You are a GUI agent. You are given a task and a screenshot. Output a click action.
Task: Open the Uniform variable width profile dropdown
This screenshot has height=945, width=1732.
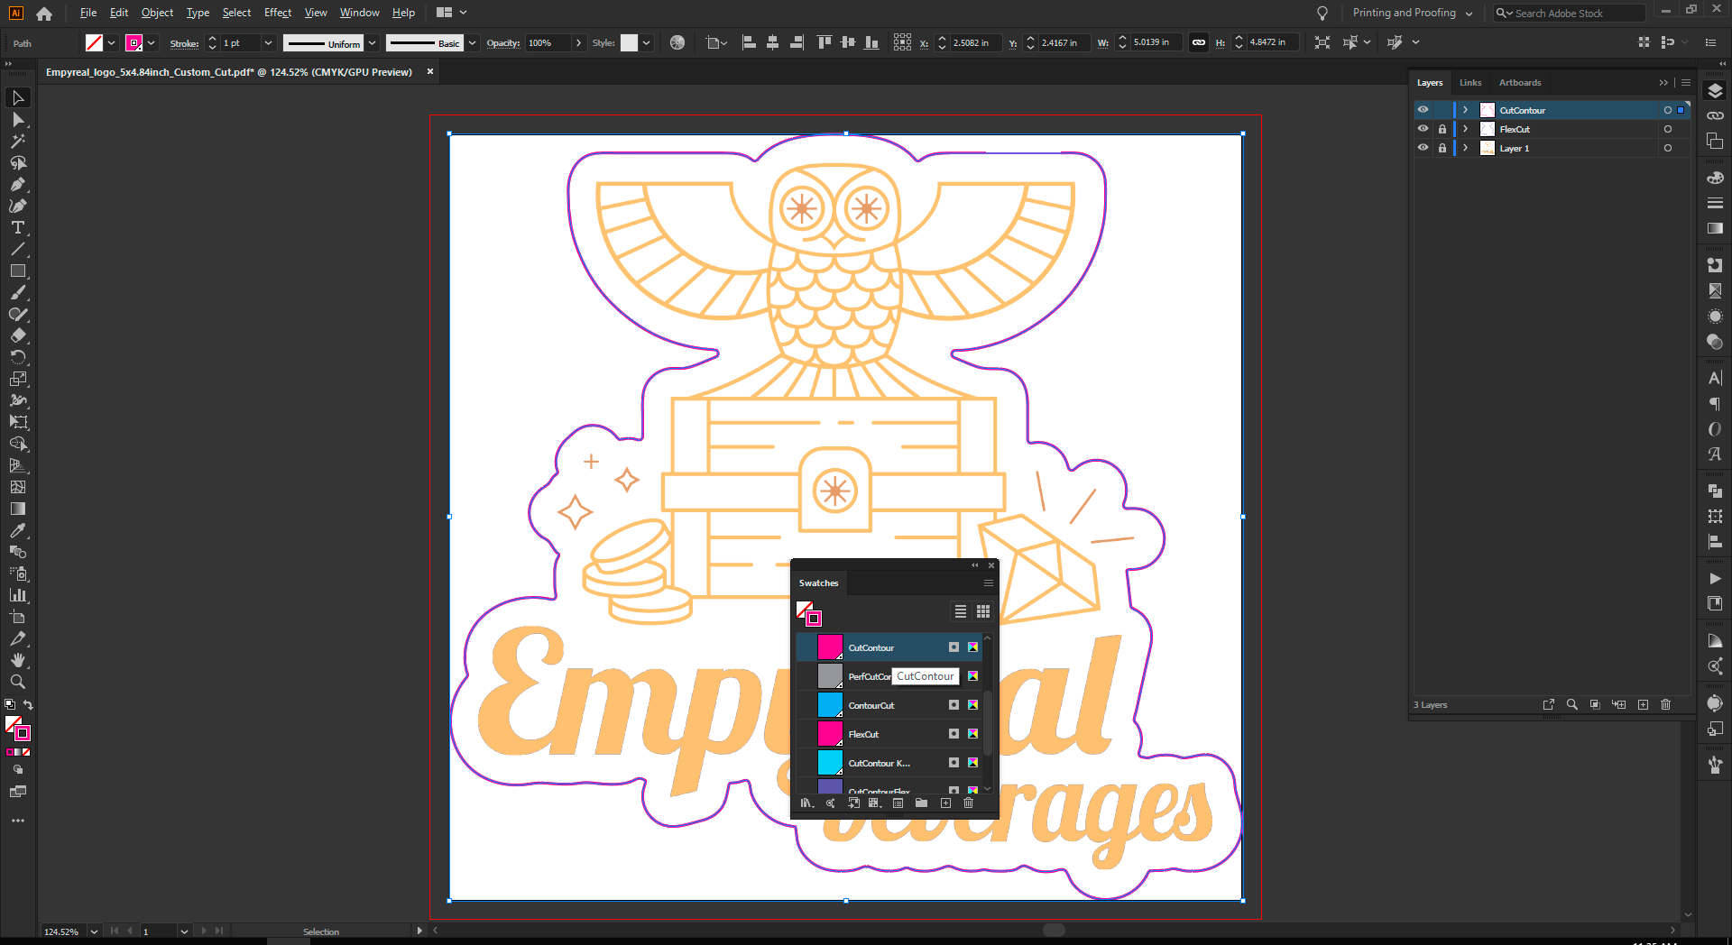[x=372, y=42]
